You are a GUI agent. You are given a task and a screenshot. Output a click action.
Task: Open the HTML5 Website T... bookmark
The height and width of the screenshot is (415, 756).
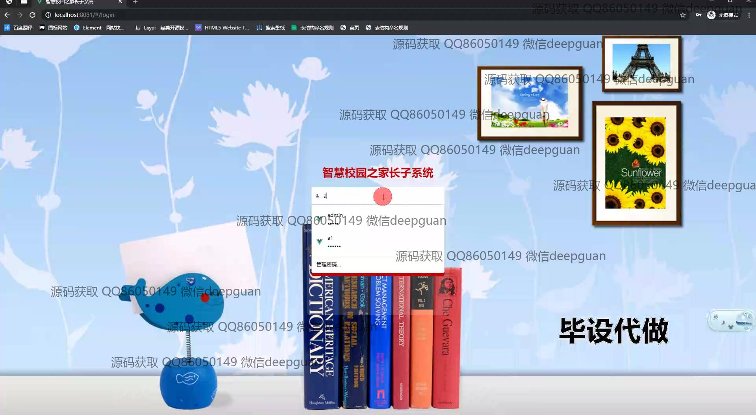(222, 28)
